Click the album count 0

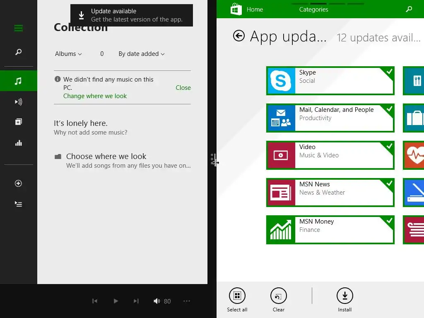pyautogui.click(x=102, y=54)
